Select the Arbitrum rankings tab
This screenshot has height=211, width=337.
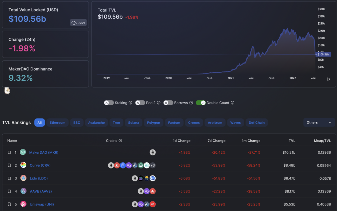(x=215, y=122)
